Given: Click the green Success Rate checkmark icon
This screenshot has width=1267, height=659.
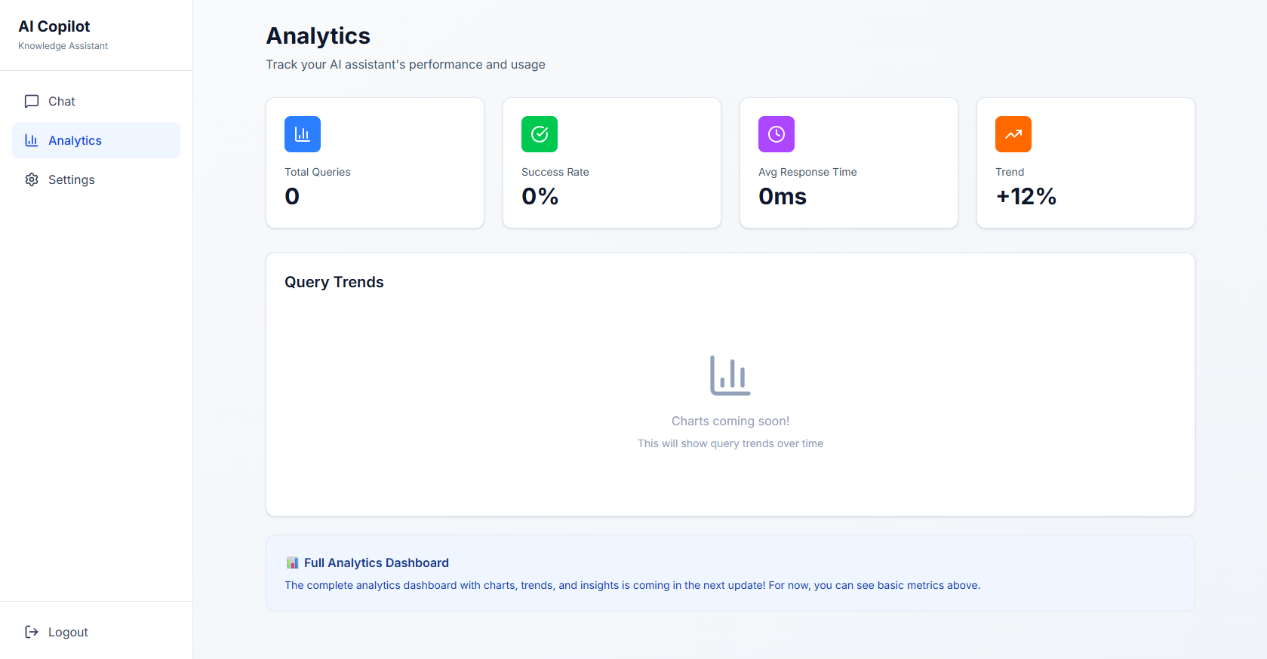Looking at the screenshot, I should point(540,134).
